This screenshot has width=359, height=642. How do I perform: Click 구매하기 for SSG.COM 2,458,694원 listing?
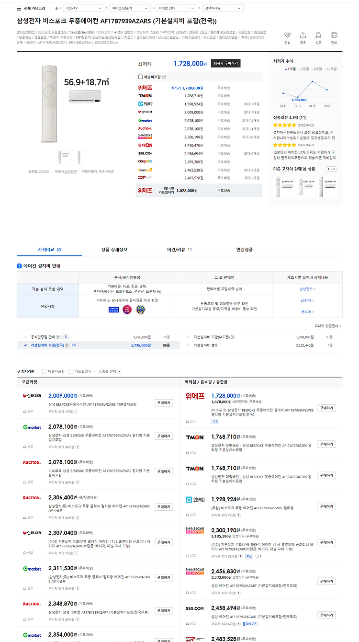tap(327, 615)
